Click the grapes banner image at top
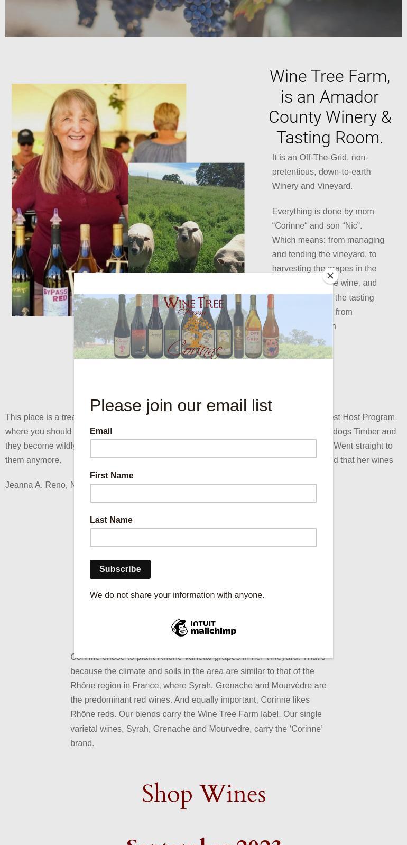407x845 pixels. coord(203,19)
